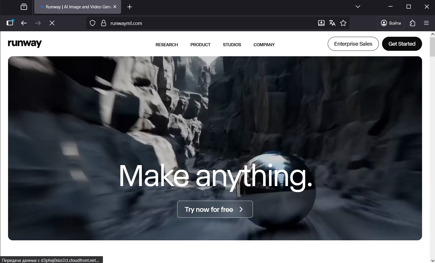Open a new browser tab

pos(129,7)
